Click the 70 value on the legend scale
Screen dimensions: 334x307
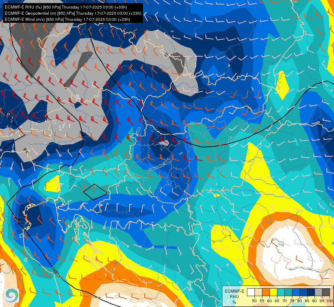[x=285, y=301]
